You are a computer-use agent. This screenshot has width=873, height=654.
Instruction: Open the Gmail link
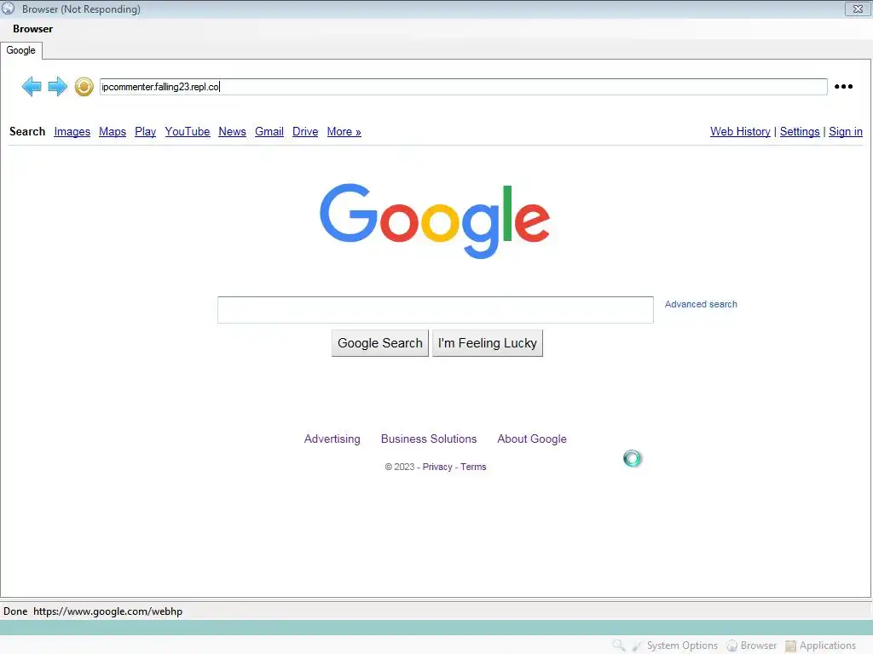coord(269,132)
